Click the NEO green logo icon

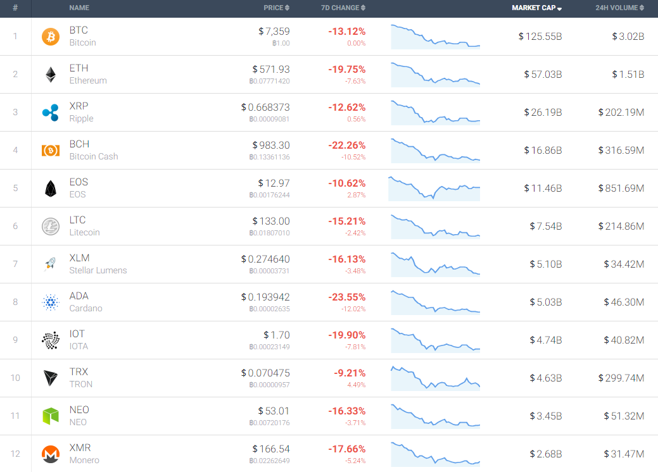(51, 416)
